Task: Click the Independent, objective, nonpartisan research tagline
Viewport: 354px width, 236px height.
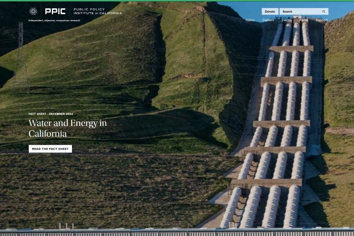Action: click(54, 20)
